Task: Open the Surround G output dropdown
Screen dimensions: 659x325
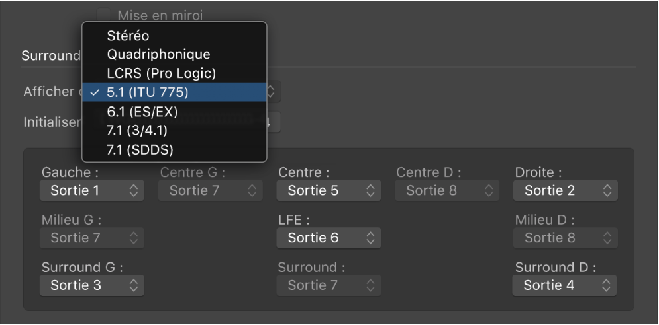Action: [92, 285]
